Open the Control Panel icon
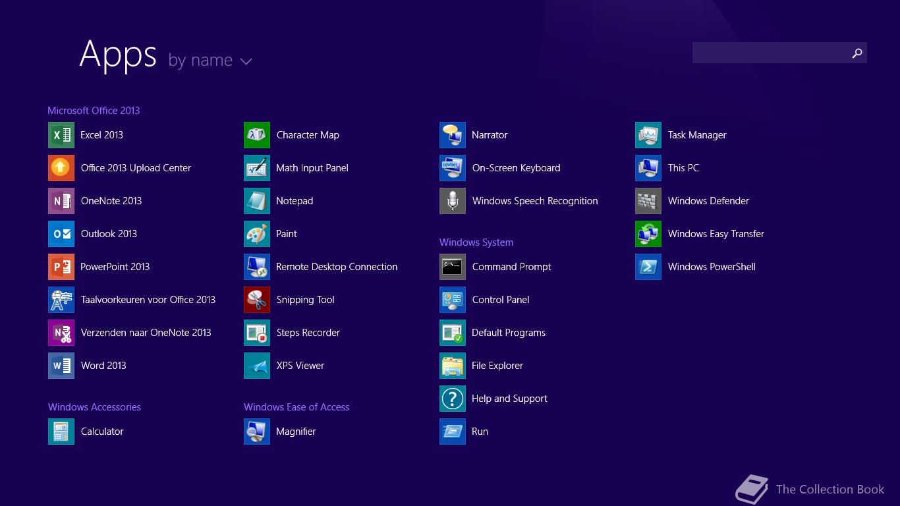The height and width of the screenshot is (506, 900). [453, 300]
